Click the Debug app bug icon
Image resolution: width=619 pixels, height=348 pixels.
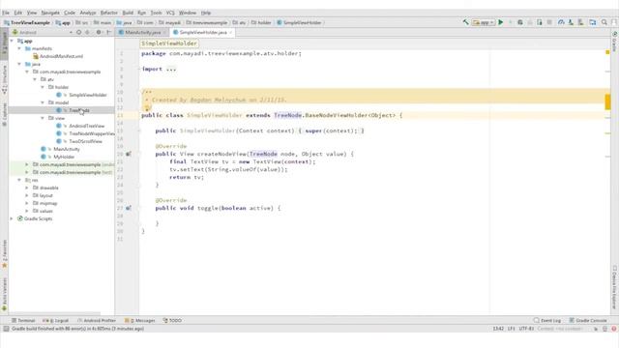[x=520, y=22]
